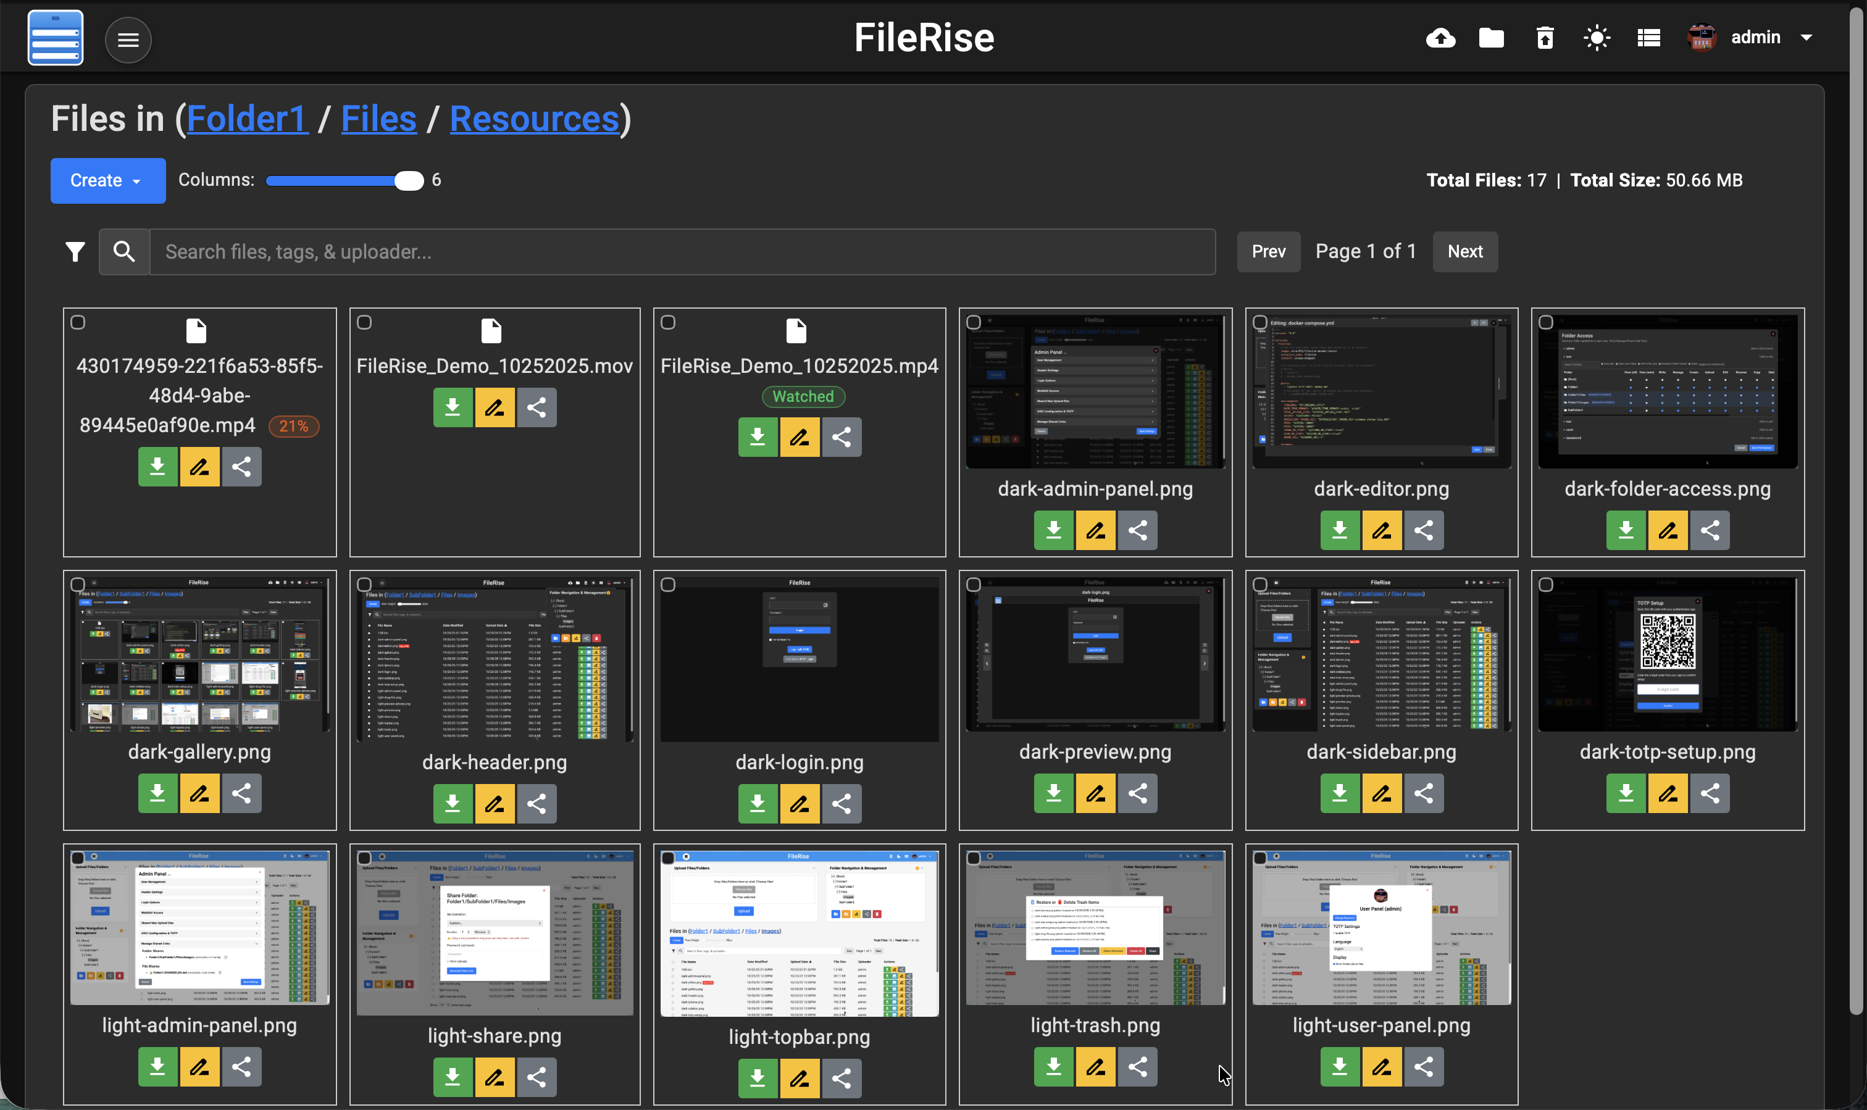Check the dark-login.png checkbox
The image size is (1867, 1110).
pyautogui.click(x=668, y=584)
